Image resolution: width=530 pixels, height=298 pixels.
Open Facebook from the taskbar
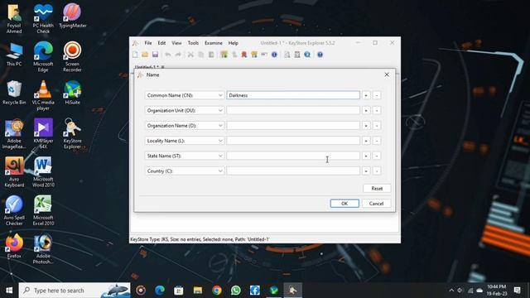(x=255, y=291)
